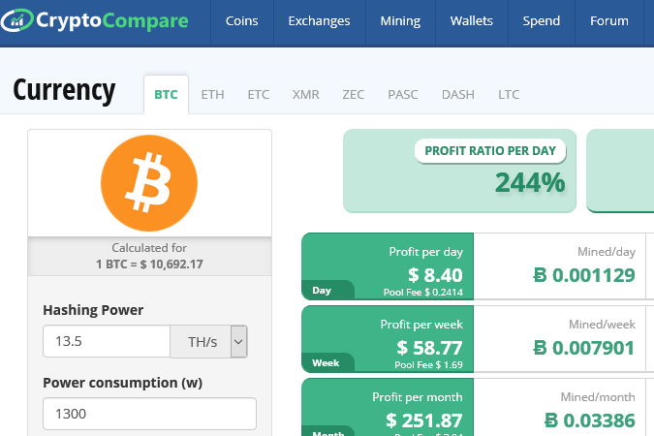Visit the Forum page
Image resolution: width=654 pixels, height=436 pixels.
tap(608, 21)
